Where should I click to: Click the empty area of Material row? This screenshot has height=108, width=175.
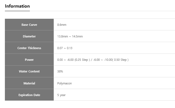123,83
